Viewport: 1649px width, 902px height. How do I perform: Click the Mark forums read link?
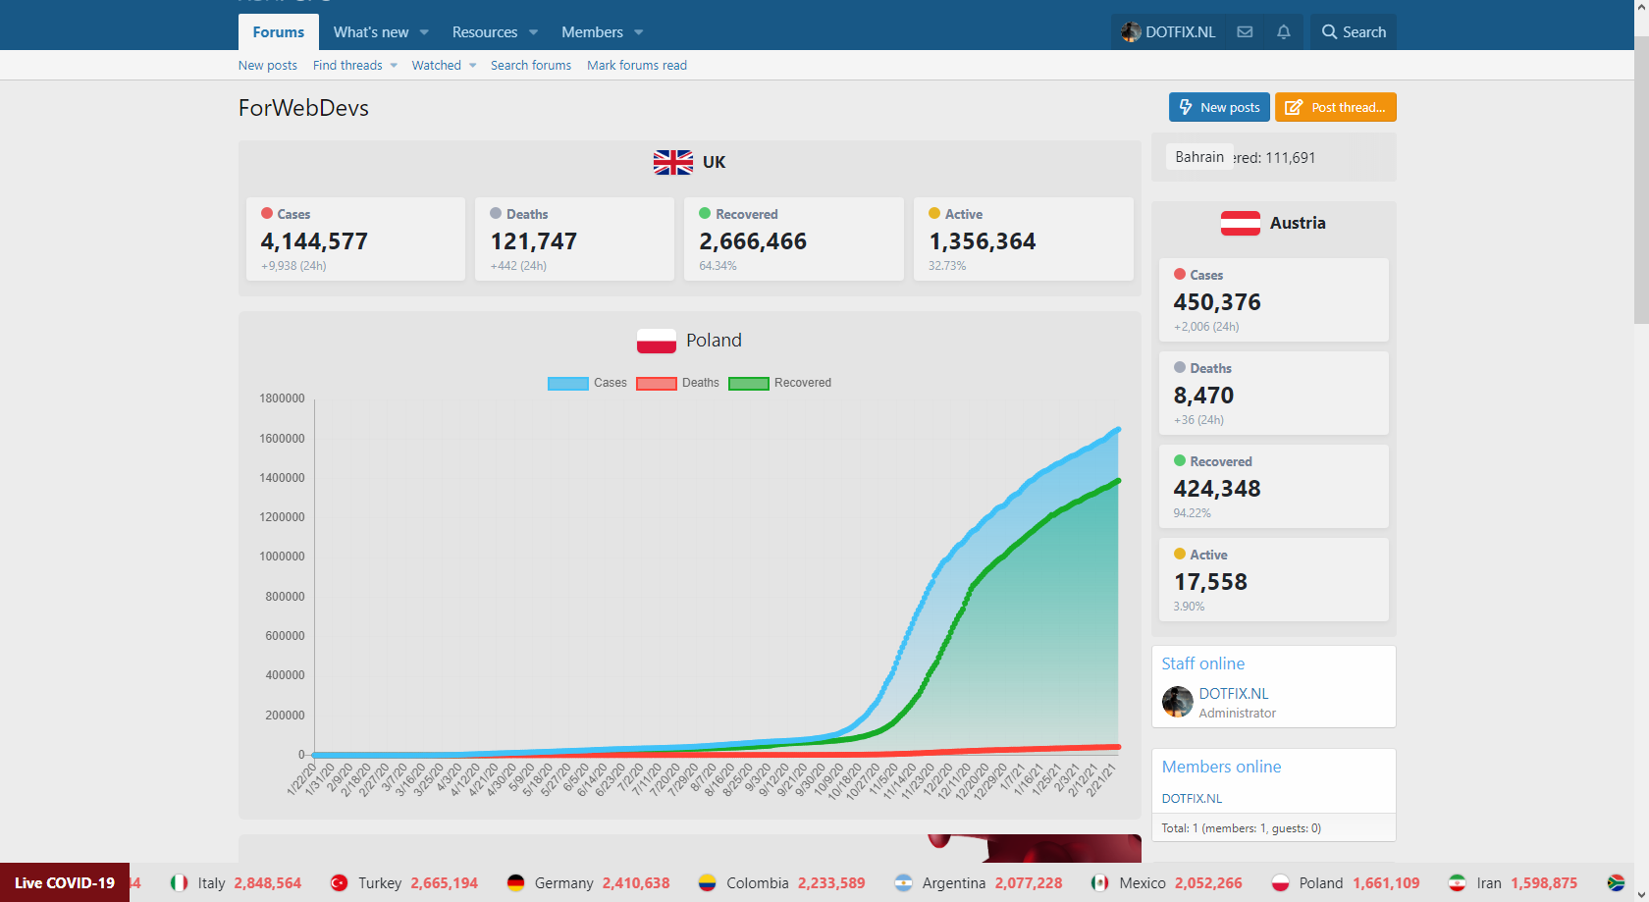(x=636, y=66)
